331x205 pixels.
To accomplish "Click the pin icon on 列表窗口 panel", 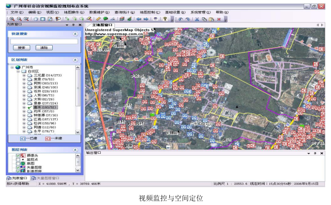I will click(x=73, y=25).
